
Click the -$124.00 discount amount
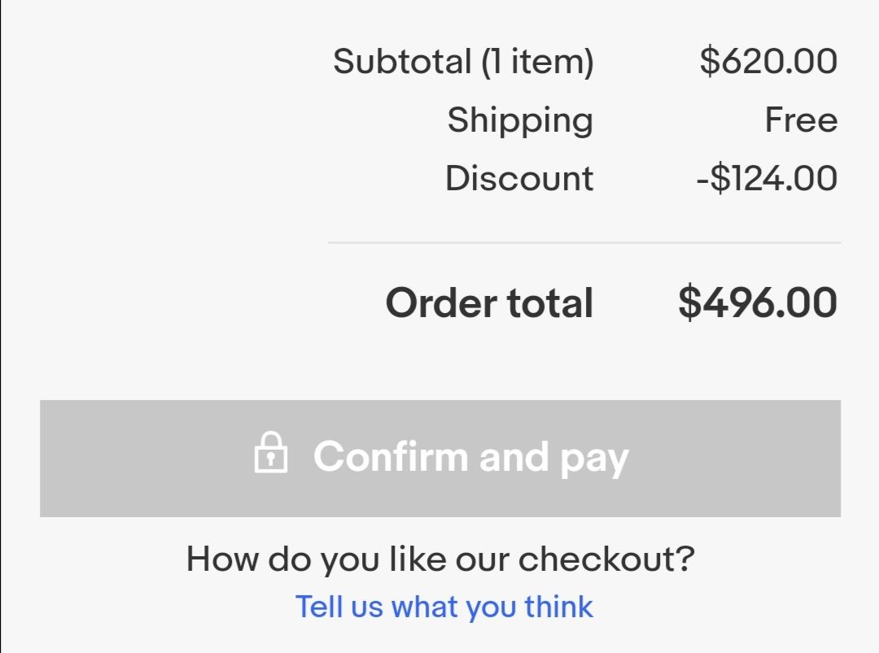767,179
